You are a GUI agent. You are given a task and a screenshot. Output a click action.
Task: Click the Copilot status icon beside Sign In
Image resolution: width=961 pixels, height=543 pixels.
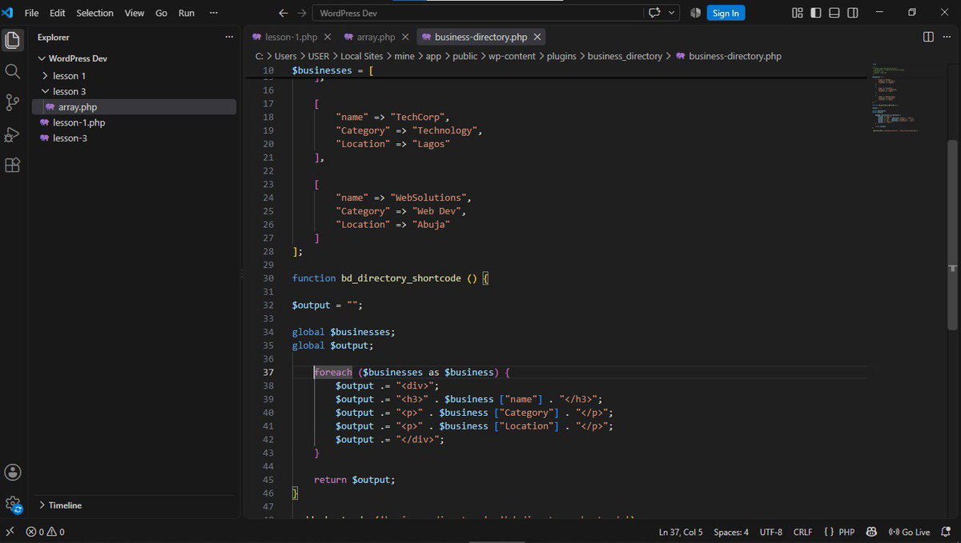pos(695,13)
